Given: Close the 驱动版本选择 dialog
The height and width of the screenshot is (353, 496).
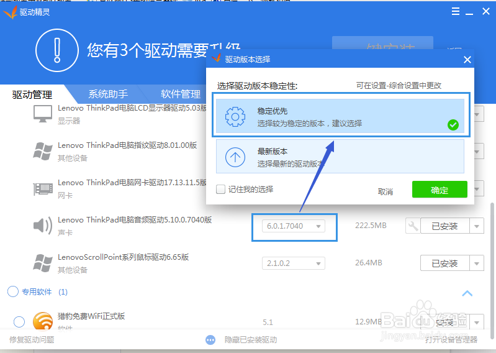Looking at the screenshot, I should pyautogui.click(x=467, y=60).
